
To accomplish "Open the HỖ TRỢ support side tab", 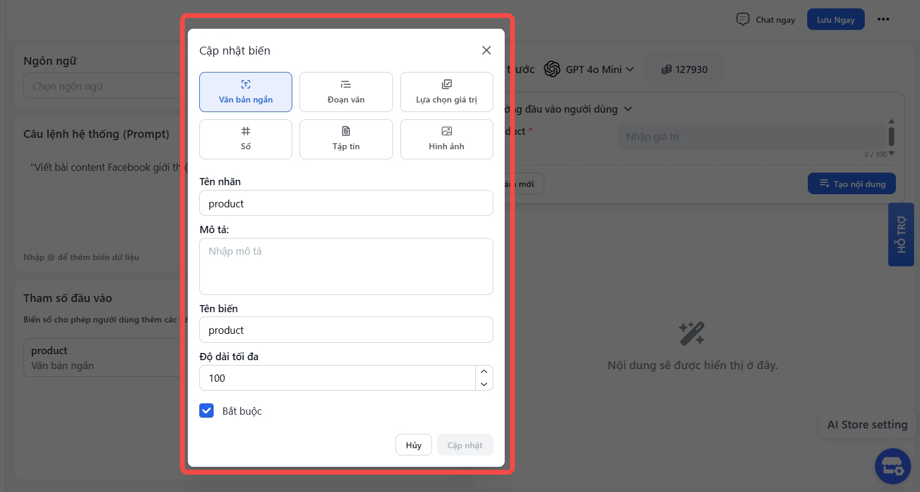I will coord(901,234).
